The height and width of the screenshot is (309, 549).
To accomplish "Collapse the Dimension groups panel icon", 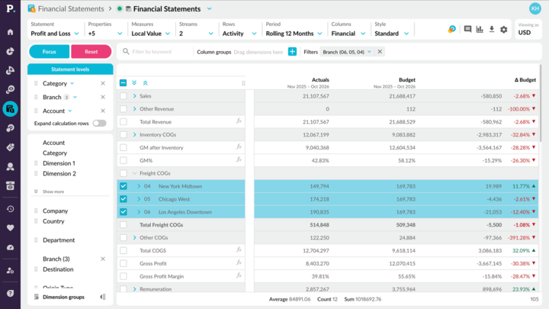I will pos(103,297).
